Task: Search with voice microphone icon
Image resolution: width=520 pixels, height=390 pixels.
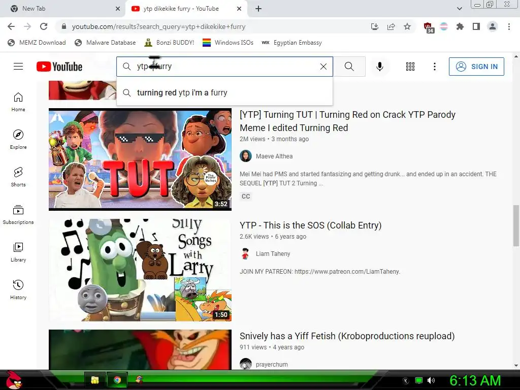Action: [380, 67]
